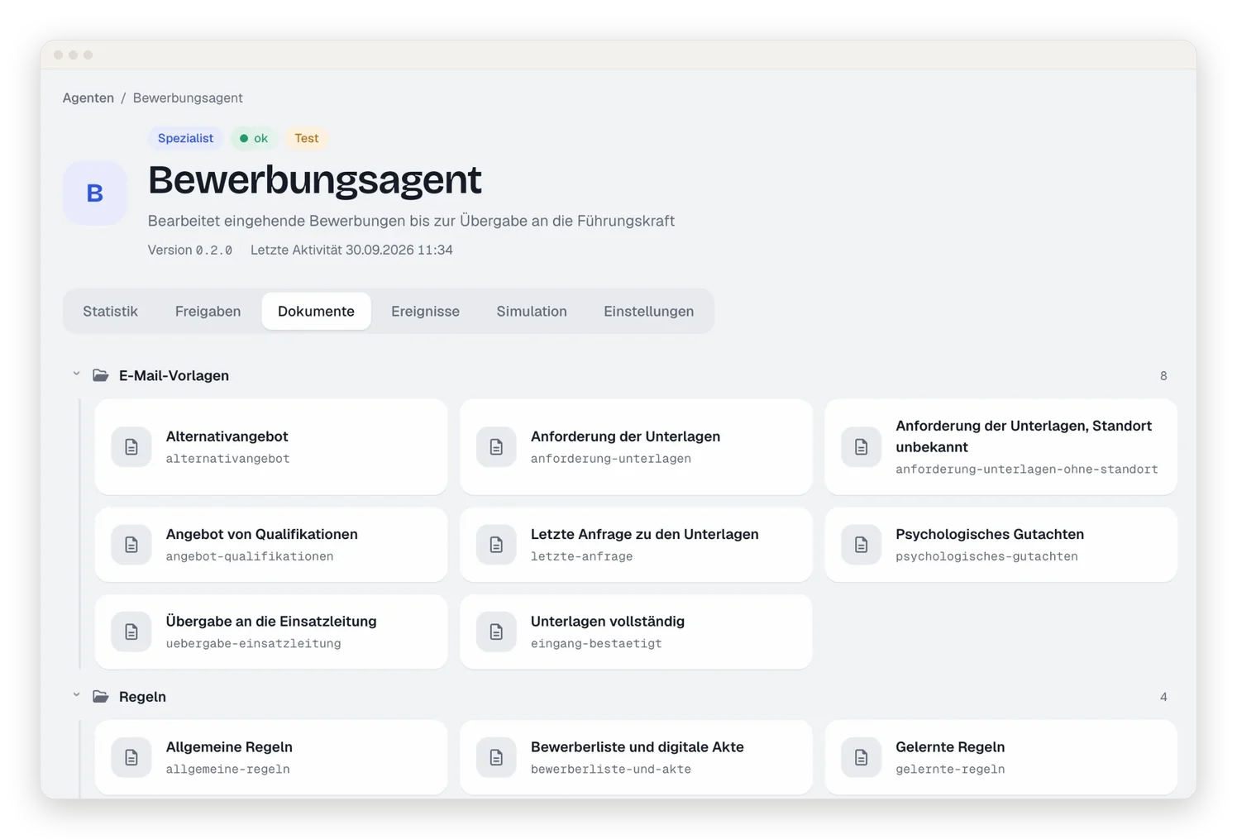Image resolution: width=1237 pixels, height=839 pixels.
Task: Open Gelernte Regeln document title
Action: point(950,746)
